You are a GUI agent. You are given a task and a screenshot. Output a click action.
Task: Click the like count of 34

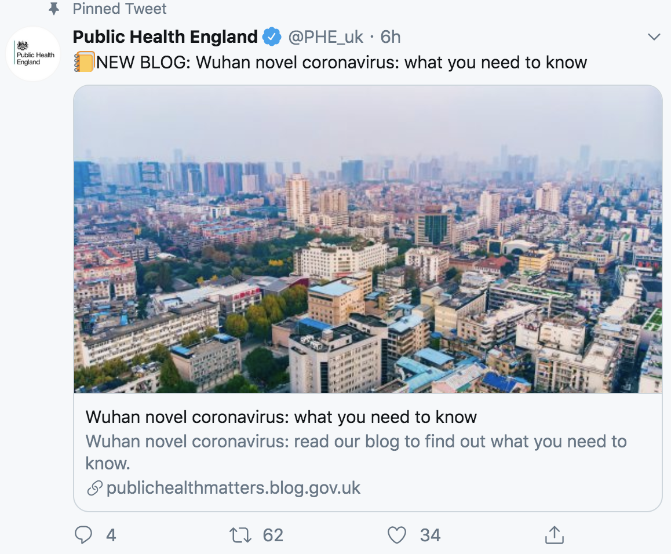coord(430,535)
